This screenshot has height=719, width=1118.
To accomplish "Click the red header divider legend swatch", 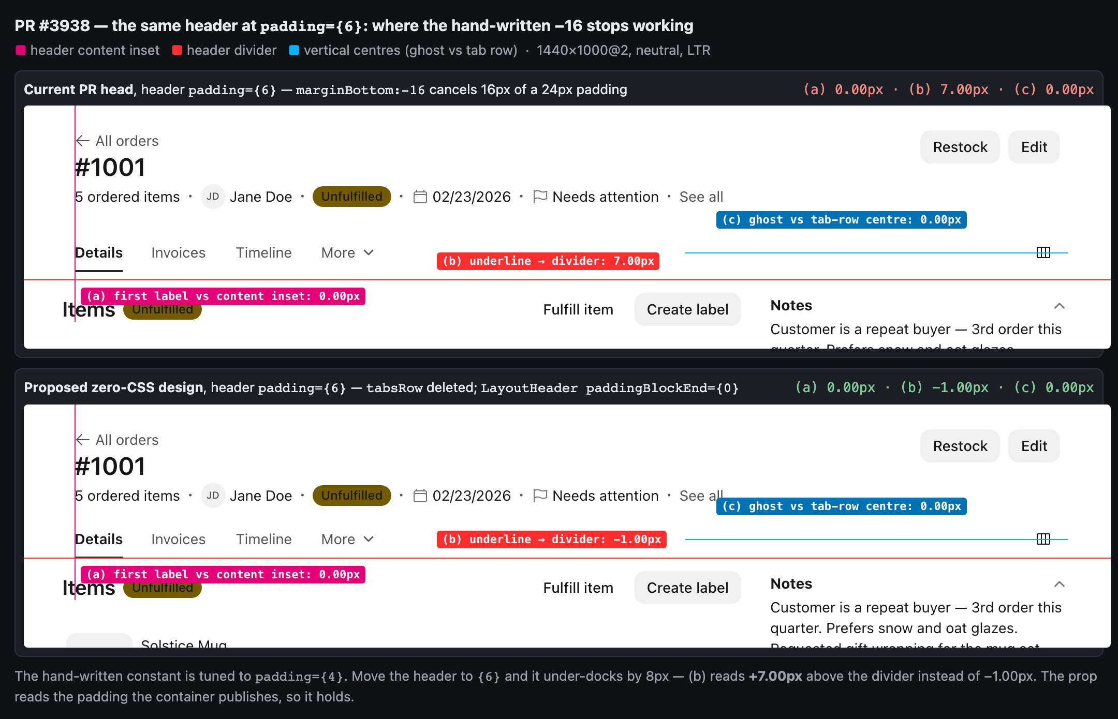I will tap(177, 50).
